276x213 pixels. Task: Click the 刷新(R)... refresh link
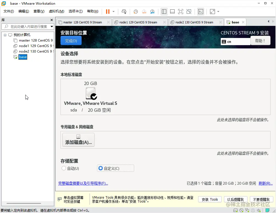tap(266, 183)
